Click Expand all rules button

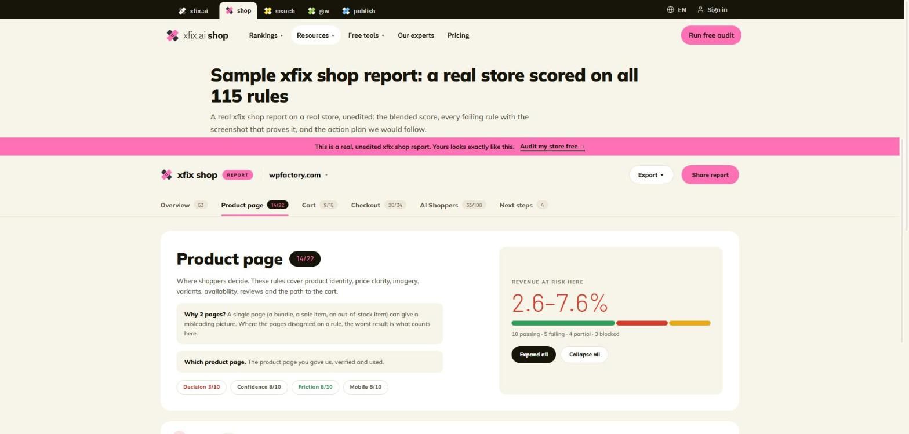point(533,355)
